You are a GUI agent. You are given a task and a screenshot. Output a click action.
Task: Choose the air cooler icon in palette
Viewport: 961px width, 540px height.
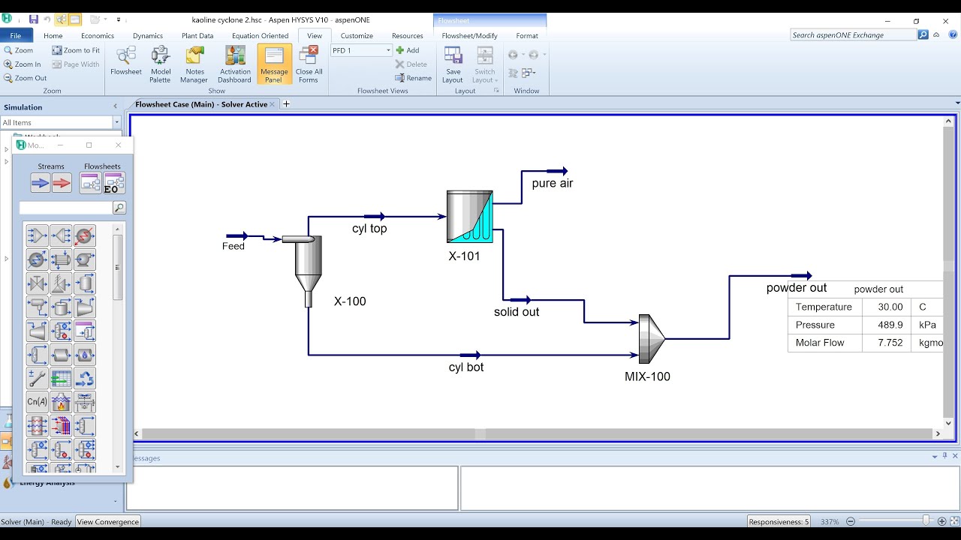(85, 402)
